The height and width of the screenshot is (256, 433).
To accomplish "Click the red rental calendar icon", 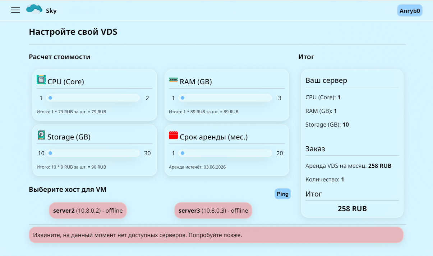I will pos(174,135).
